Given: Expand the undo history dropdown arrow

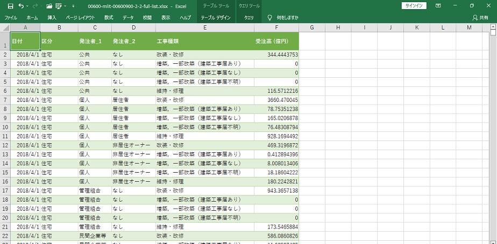Looking at the screenshot, I should 27,6.
